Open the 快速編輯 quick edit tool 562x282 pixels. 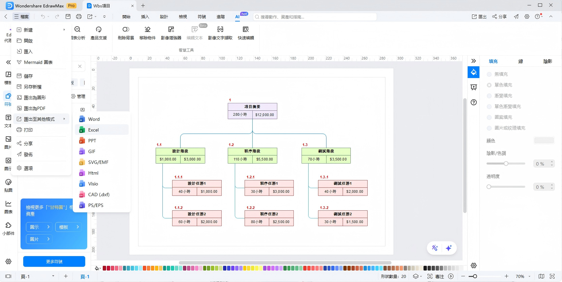tap(246, 33)
